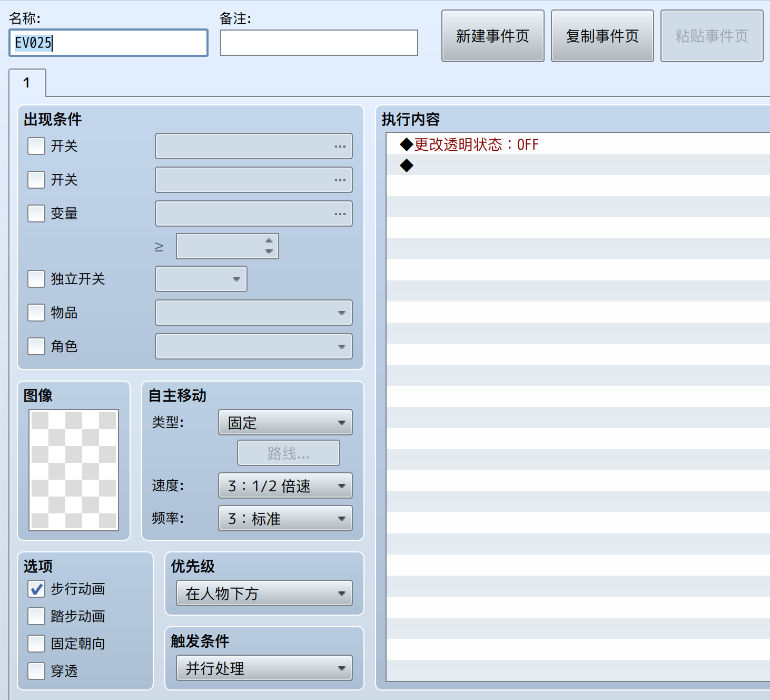Enable the 变量 condition checkbox

[36, 213]
